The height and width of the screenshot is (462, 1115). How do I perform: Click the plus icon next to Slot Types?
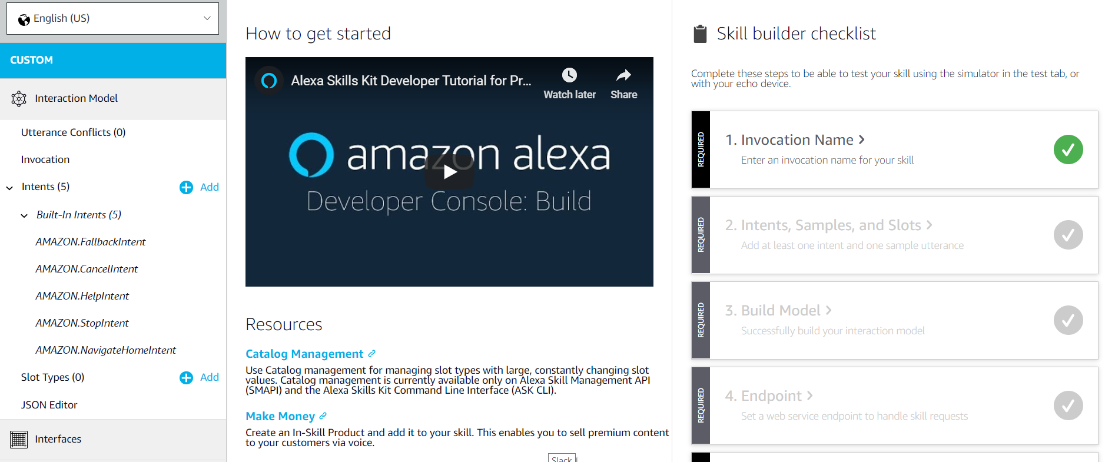186,378
